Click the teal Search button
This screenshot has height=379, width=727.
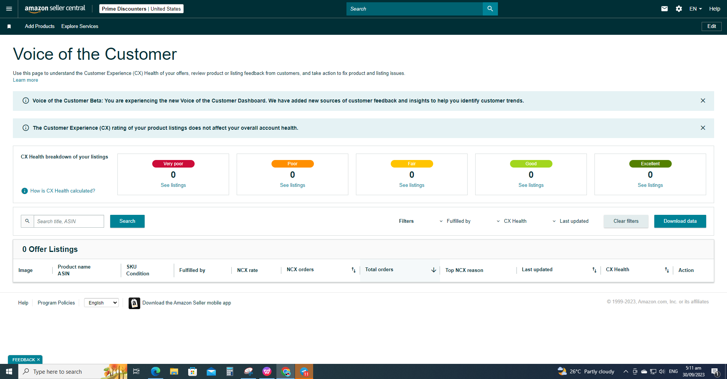pyautogui.click(x=127, y=221)
